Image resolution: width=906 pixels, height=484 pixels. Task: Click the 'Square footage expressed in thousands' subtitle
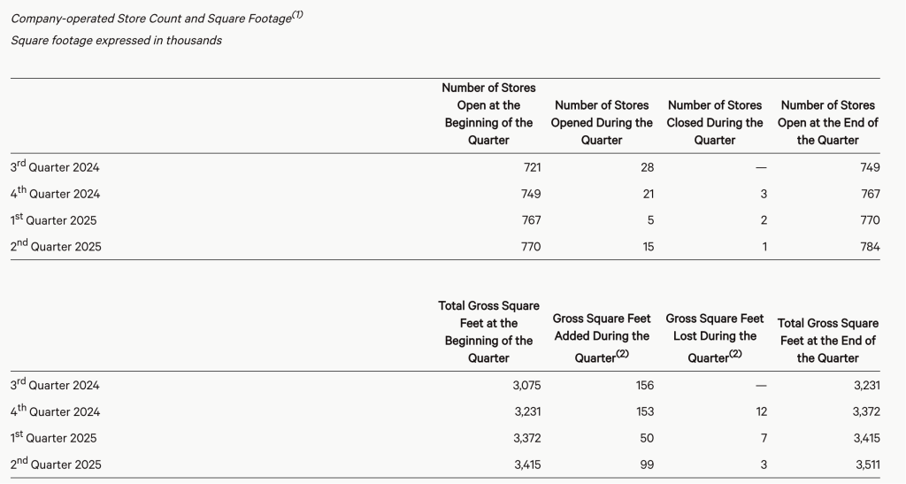point(117,41)
